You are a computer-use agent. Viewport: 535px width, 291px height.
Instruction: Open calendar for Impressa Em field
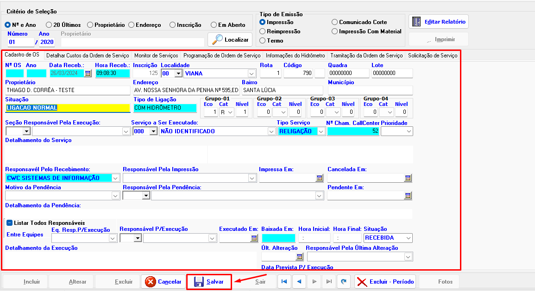tap(319, 178)
